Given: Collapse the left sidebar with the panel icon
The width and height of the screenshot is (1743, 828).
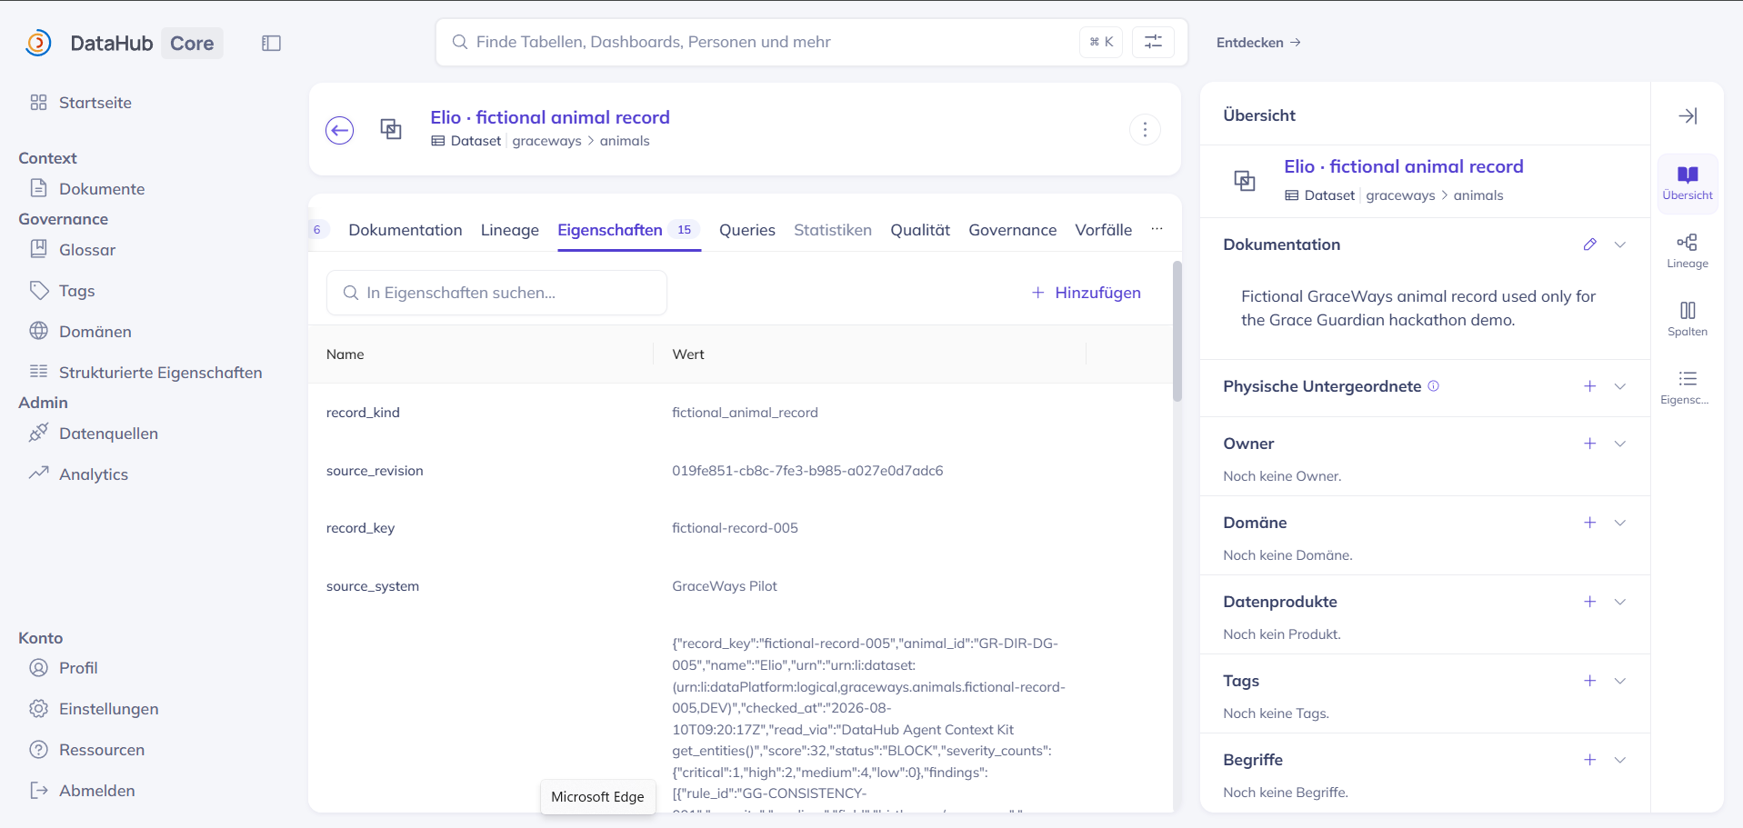Looking at the screenshot, I should [x=271, y=43].
